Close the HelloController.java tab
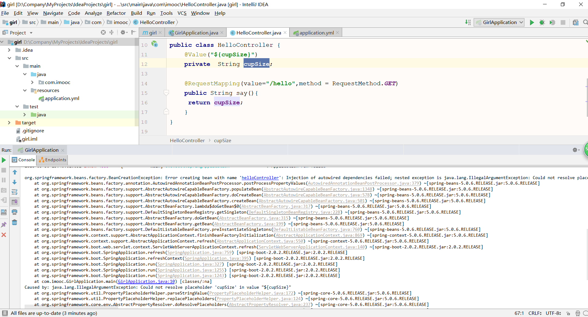 285,33
